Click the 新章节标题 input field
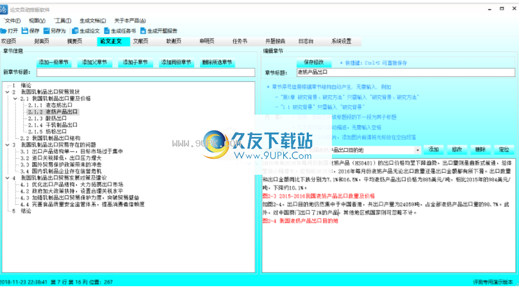This screenshot has height=290, width=519. click(x=145, y=72)
